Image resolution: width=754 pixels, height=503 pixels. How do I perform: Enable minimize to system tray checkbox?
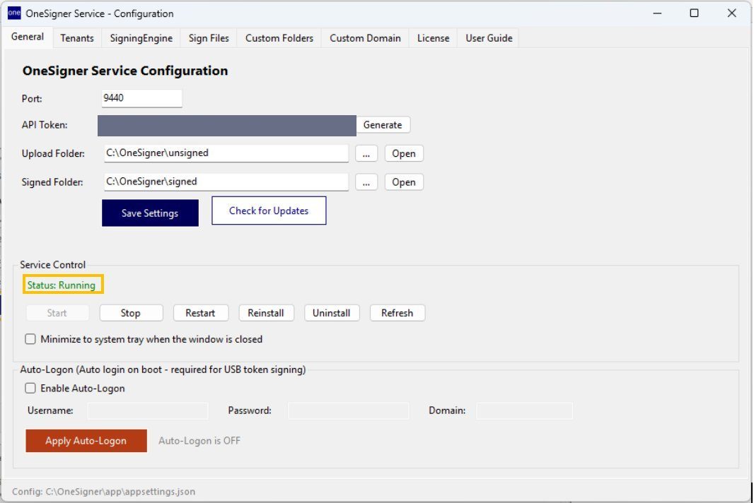click(x=30, y=339)
